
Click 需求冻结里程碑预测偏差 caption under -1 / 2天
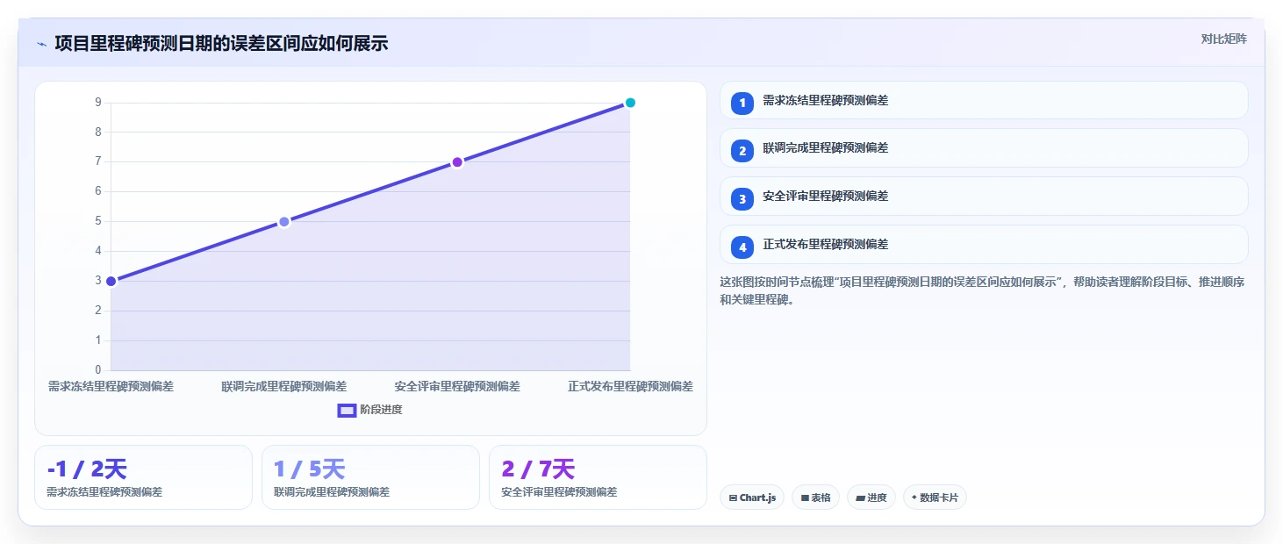point(104,492)
